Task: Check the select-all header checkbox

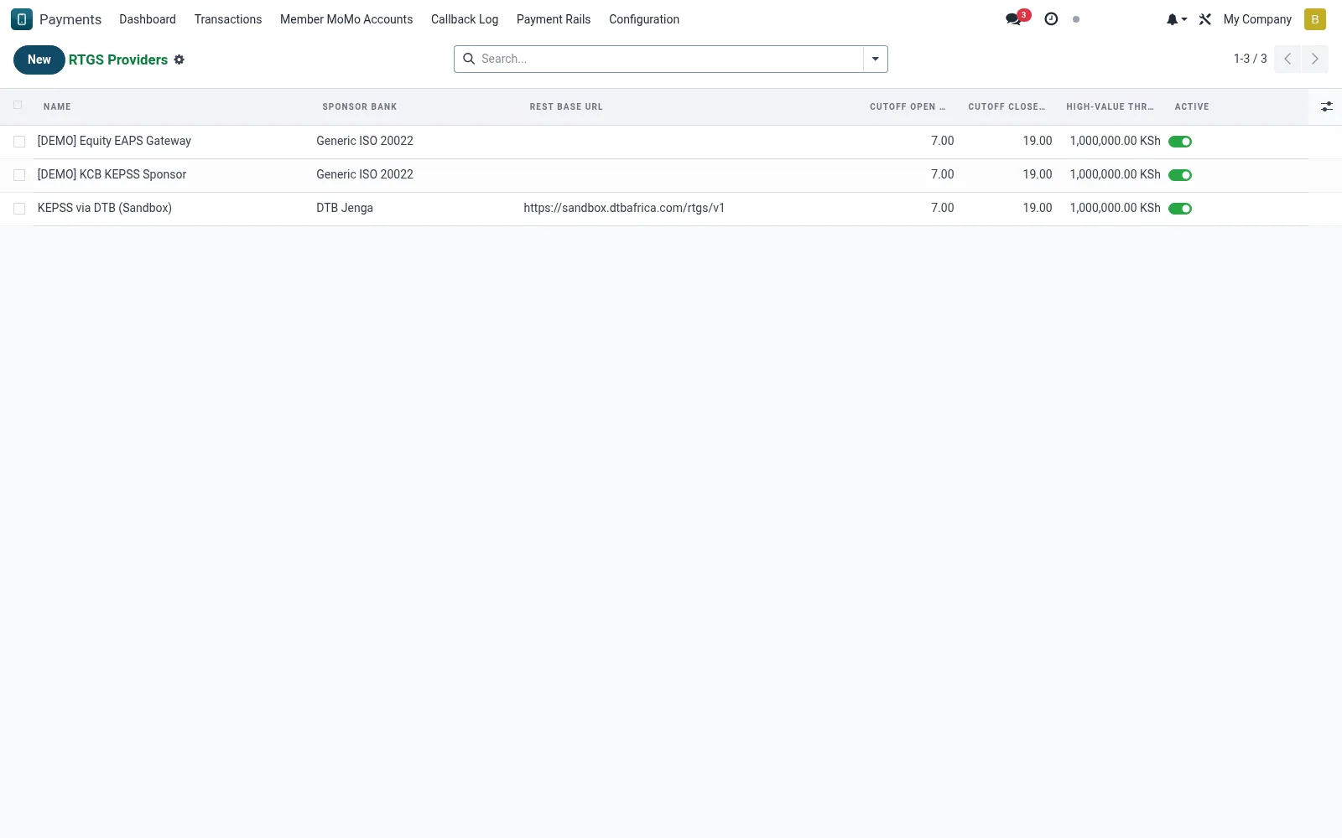Action: [18, 106]
